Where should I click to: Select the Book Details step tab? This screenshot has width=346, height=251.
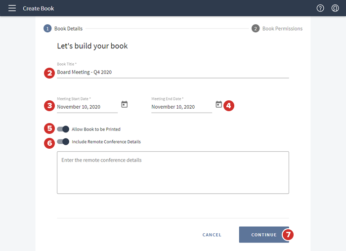[x=68, y=29]
